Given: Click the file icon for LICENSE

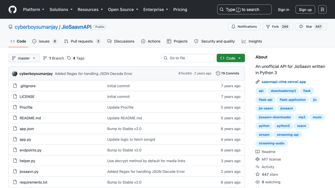Looking at the screenshot, I should 15,97.
